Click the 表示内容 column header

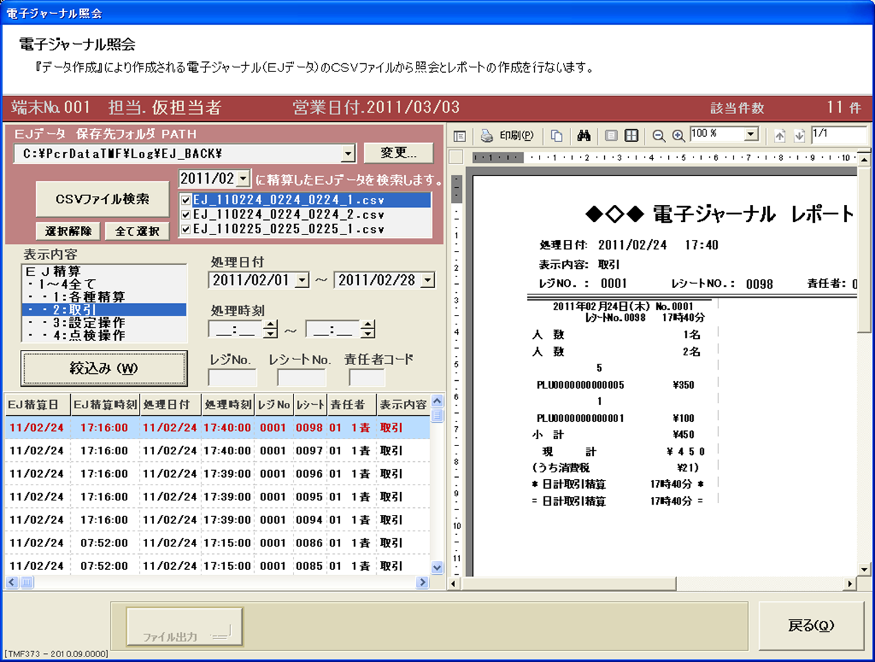(x=403, y=405)
